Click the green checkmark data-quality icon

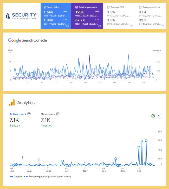tap(153, 116)
